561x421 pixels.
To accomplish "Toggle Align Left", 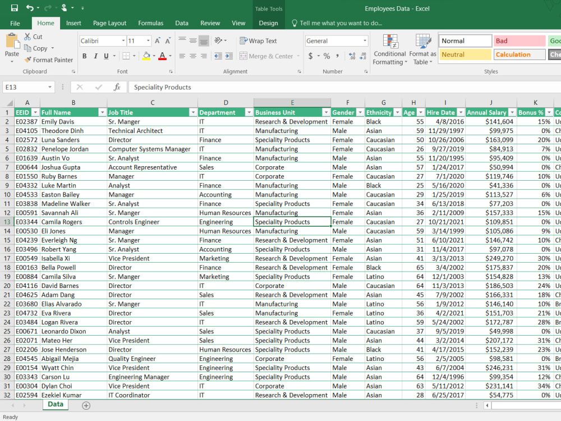I will tap(182, 56).
